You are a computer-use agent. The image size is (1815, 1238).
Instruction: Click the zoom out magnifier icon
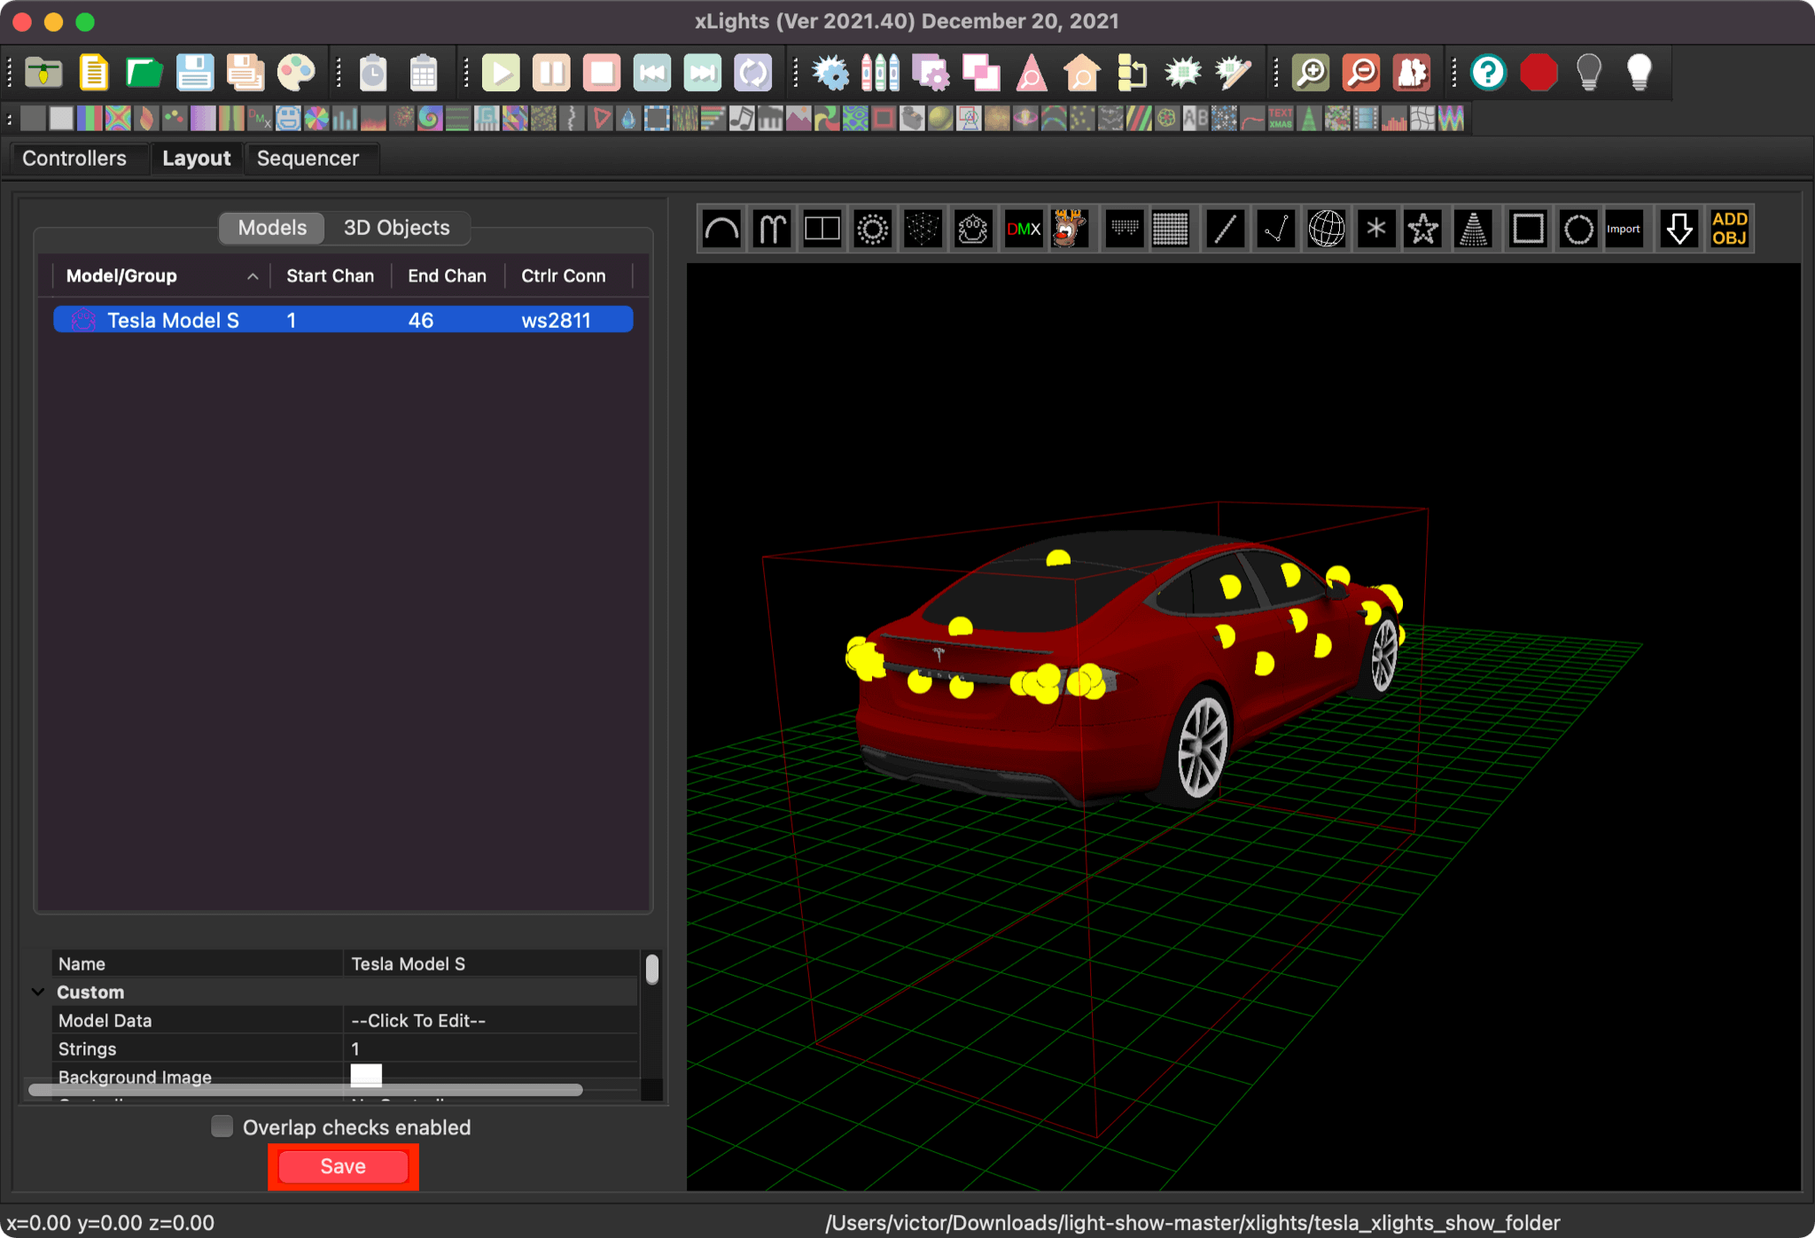[1361, 73]
